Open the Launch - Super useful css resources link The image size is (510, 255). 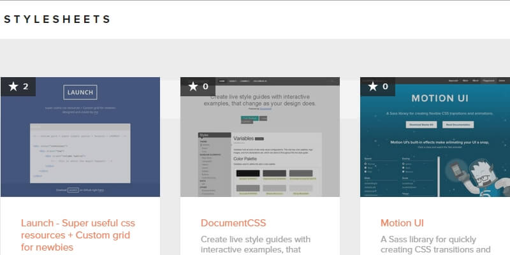[x=78, y=235]
